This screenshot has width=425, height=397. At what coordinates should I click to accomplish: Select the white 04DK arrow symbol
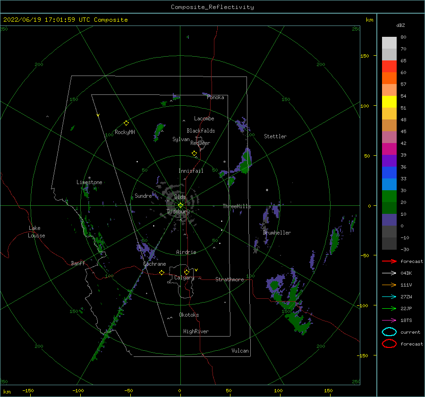pos(389,273)
